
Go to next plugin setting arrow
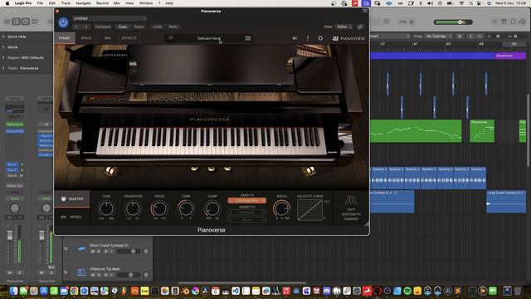[86, 27]
